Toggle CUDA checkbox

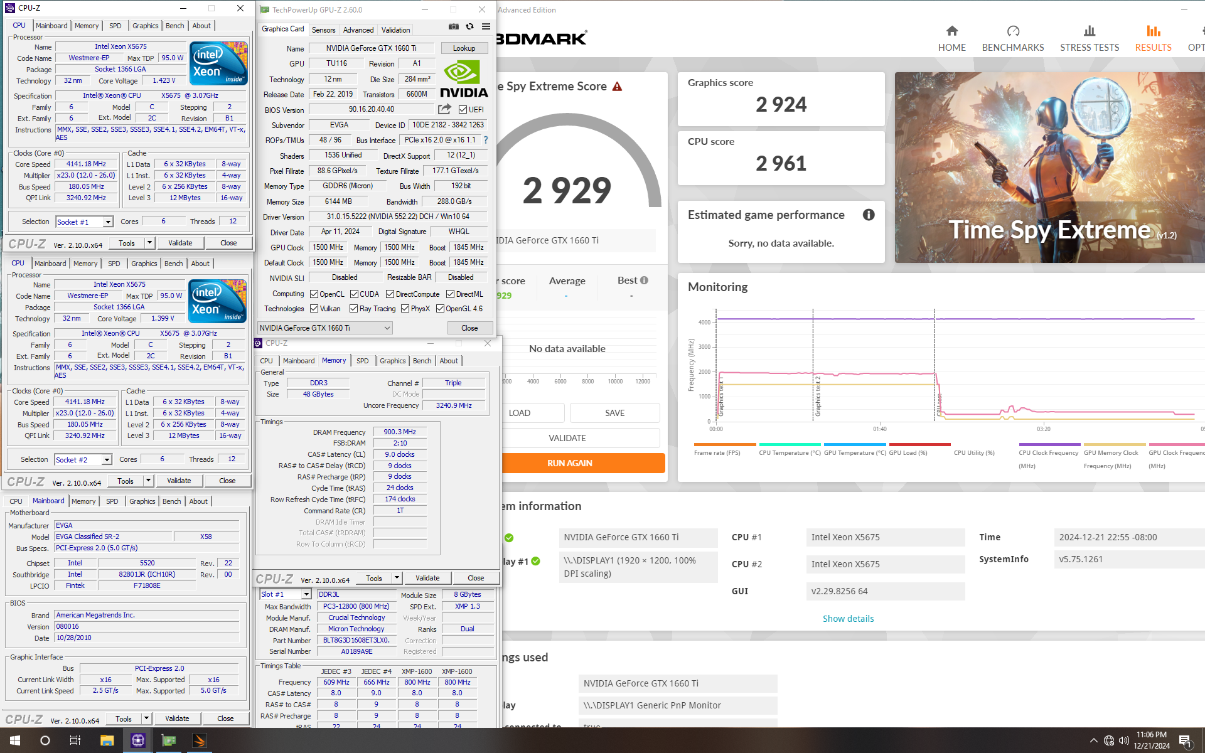tap(355, 294)
